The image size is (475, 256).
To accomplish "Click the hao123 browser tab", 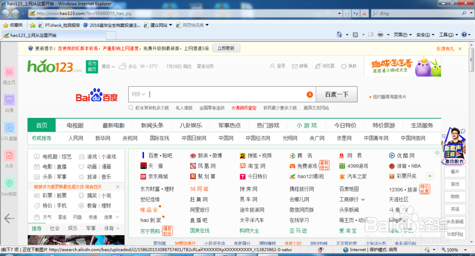I will [x=54, y=35].
